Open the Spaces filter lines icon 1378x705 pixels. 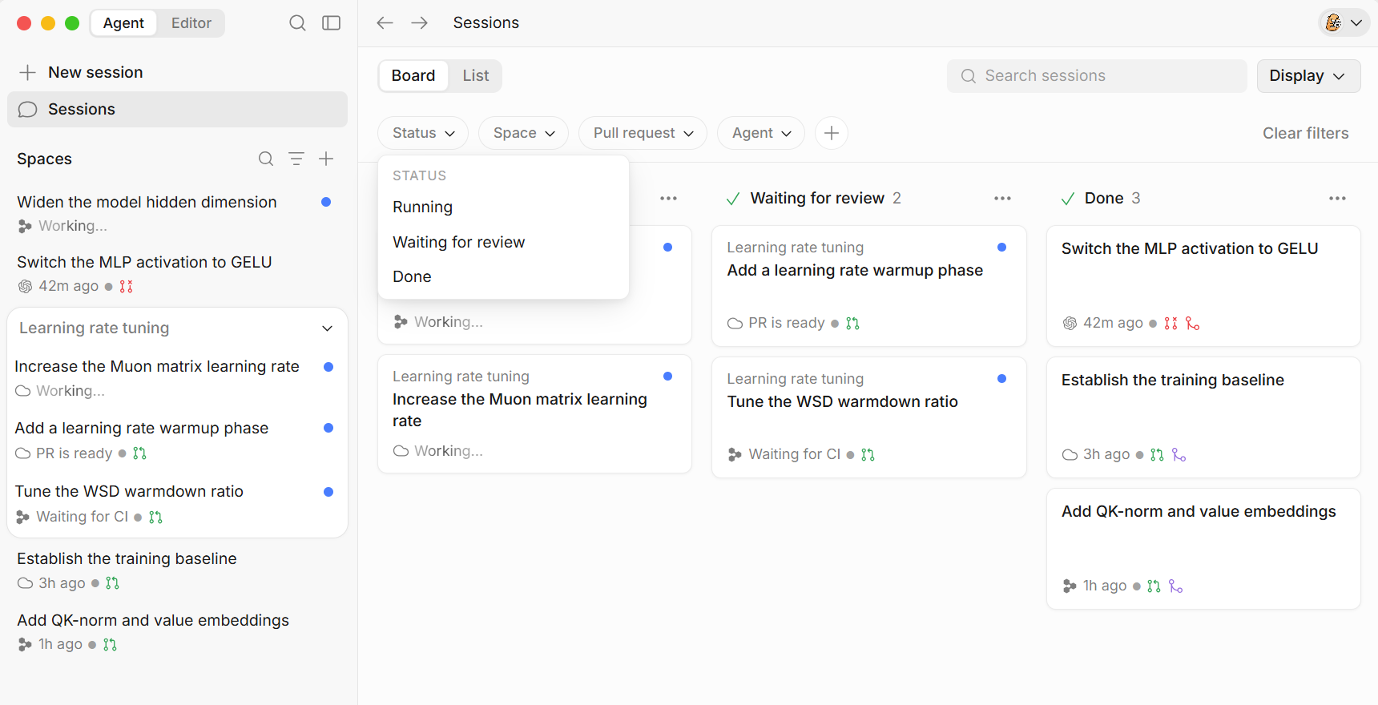pos(296,159)
